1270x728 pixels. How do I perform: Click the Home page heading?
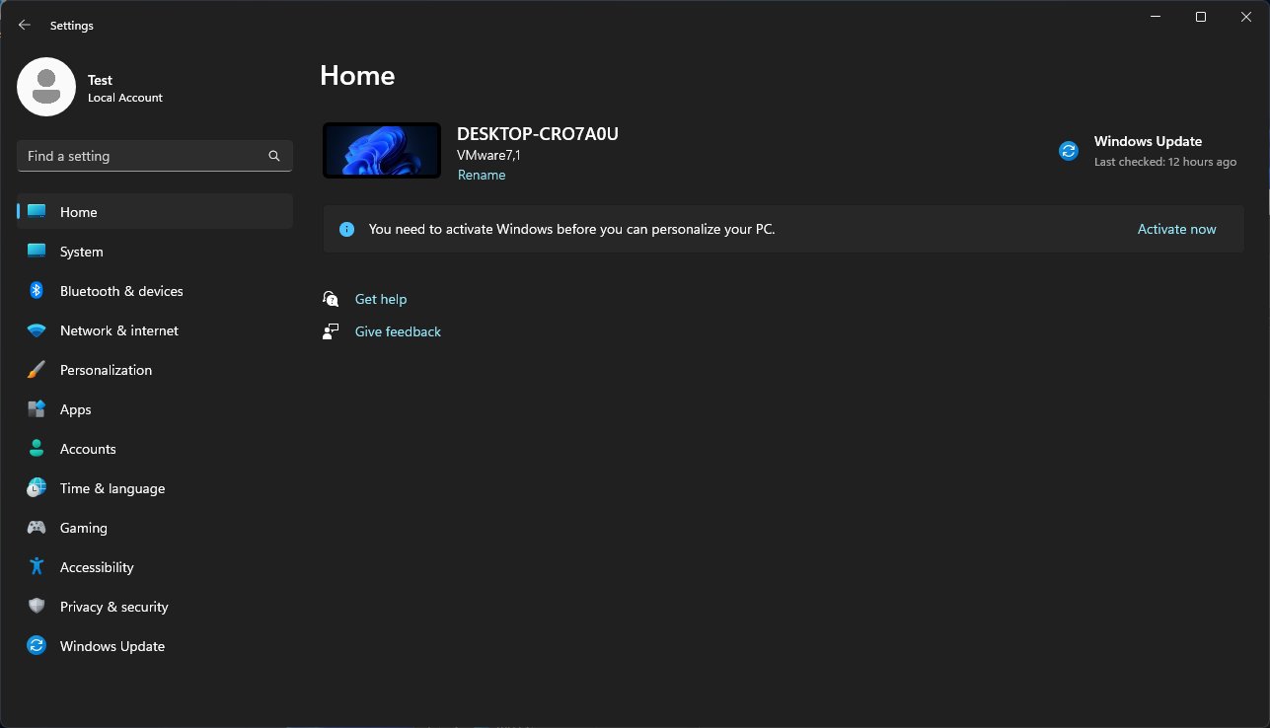357,76
